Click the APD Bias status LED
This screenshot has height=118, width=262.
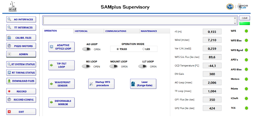[246, 69]
